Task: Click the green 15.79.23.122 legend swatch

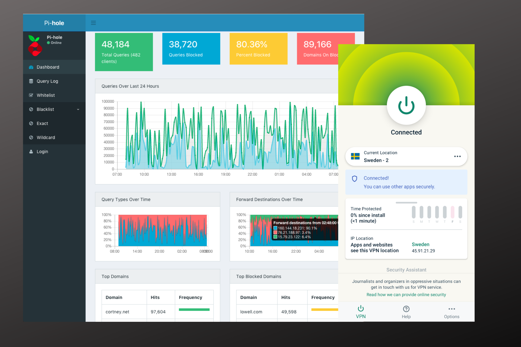Action: pyautogui.click(x=275, y=237)
